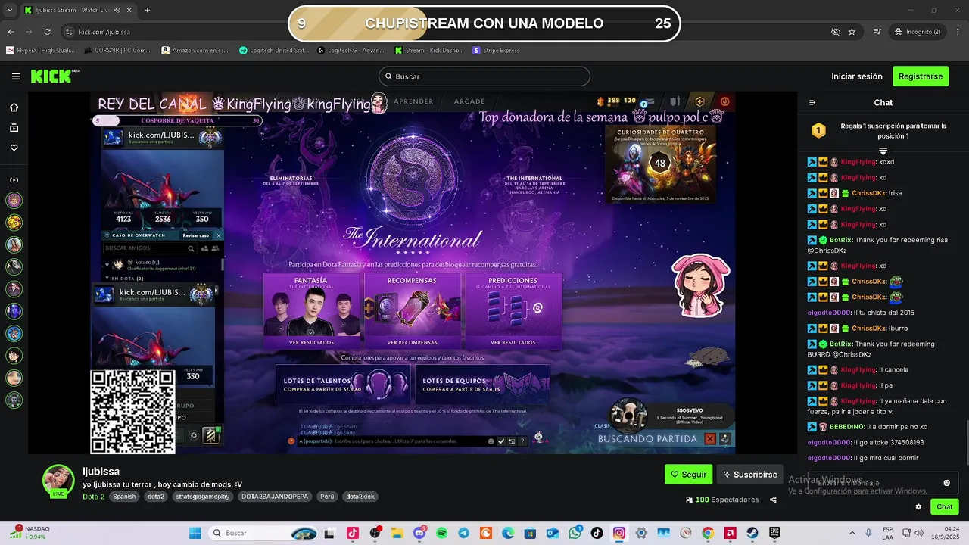Select the dota2kick tag
969x545 pixels.
[x=360, y=497]
